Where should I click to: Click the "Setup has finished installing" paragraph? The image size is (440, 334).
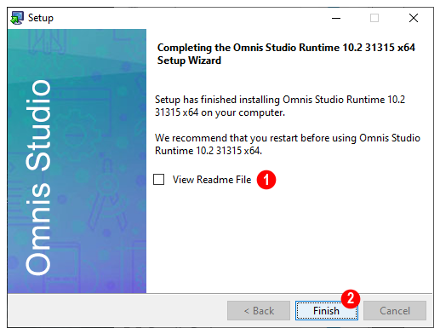280,106
